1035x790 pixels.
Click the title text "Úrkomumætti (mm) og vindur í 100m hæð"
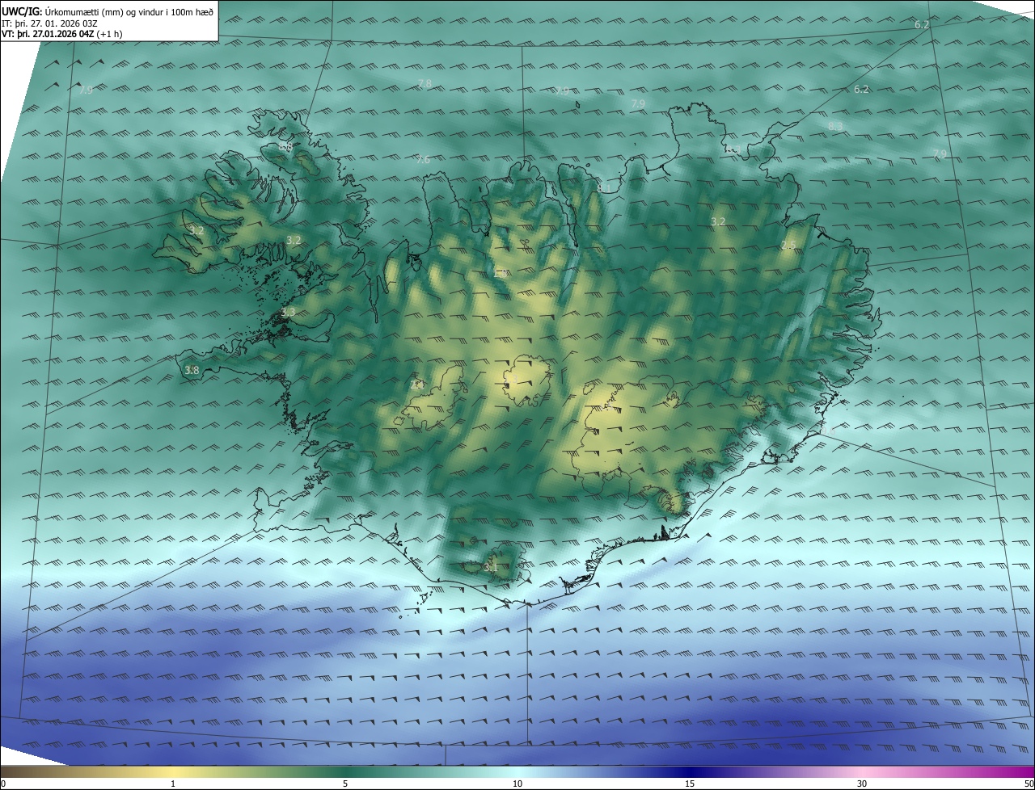point(129,11)
